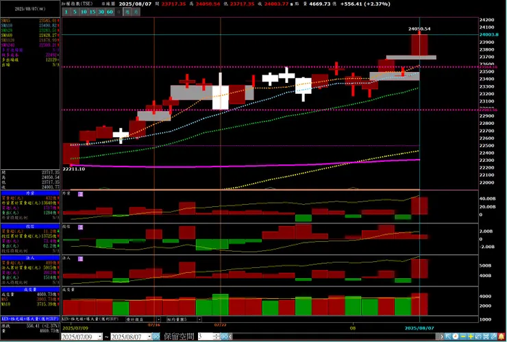Select the arrow pointer cursor tool

click(x=448, y=337)
